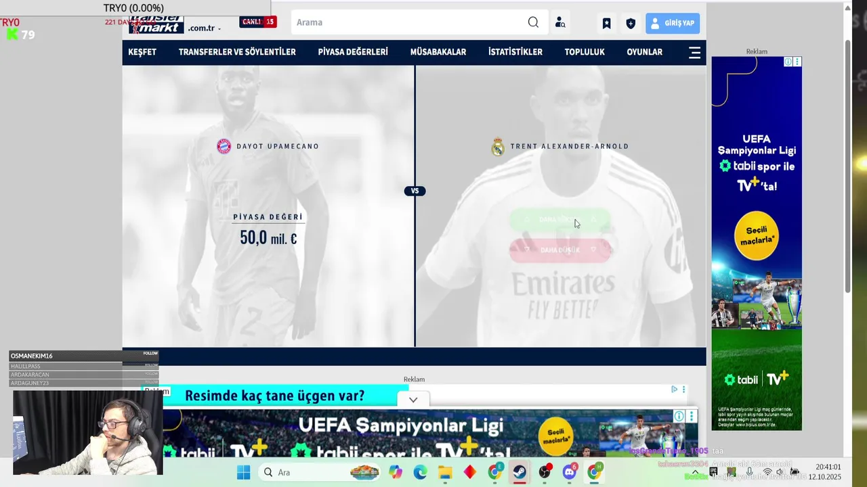Open the UEFA Şampiyonlar Ligi bottom banner

[x=430, y=433]
